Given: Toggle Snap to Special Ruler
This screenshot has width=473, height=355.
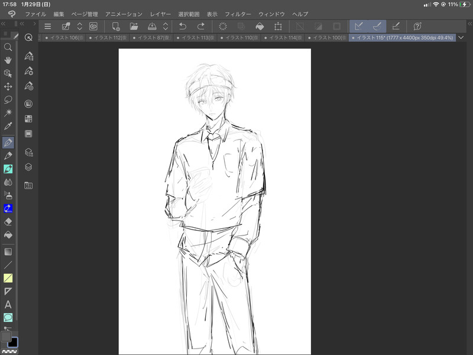Looking at the screenshot, I should tap(377, 26).
